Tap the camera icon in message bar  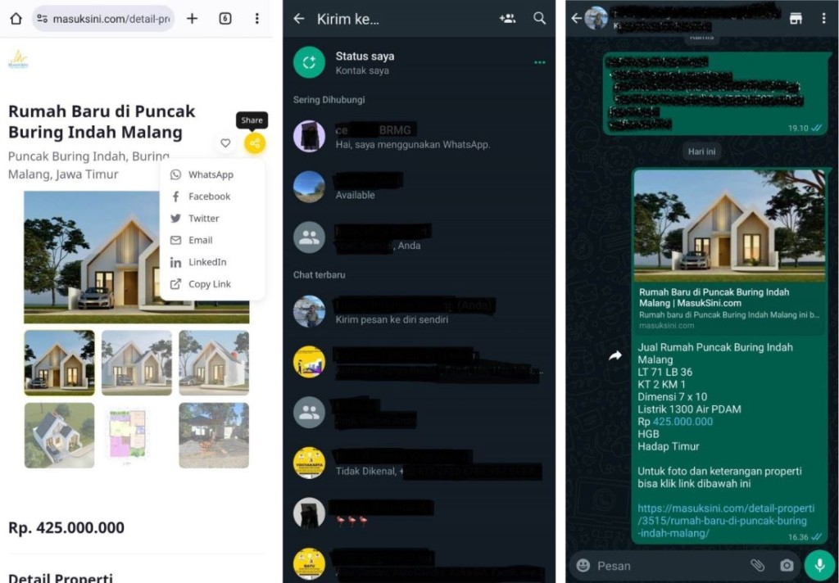pos(787,565)
